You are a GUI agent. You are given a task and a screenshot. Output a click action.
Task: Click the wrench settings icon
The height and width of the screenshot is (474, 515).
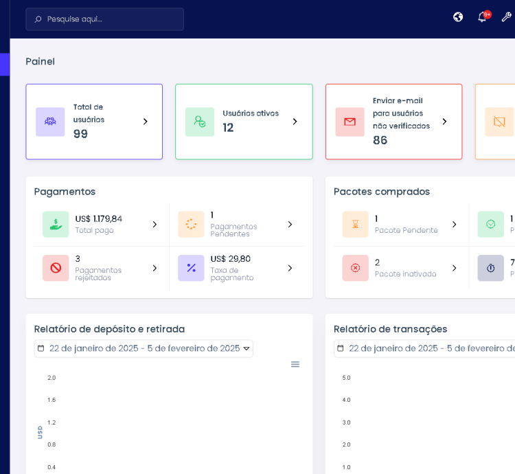[506, 17]
